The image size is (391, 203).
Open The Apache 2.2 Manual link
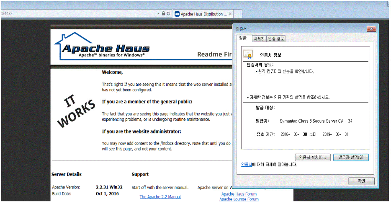[160, 197]
